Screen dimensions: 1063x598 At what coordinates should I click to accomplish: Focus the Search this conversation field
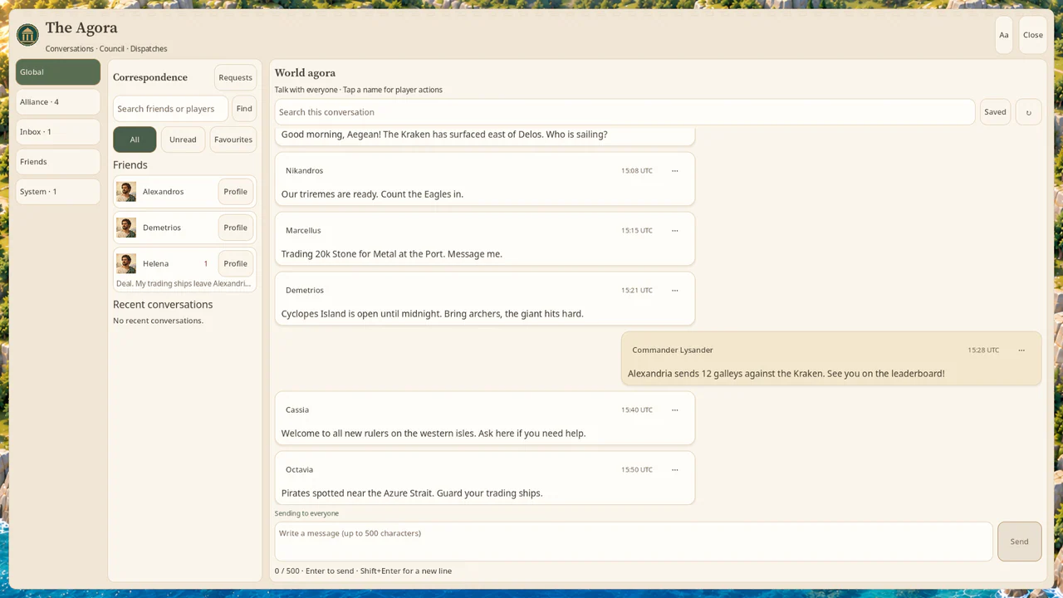625,112
